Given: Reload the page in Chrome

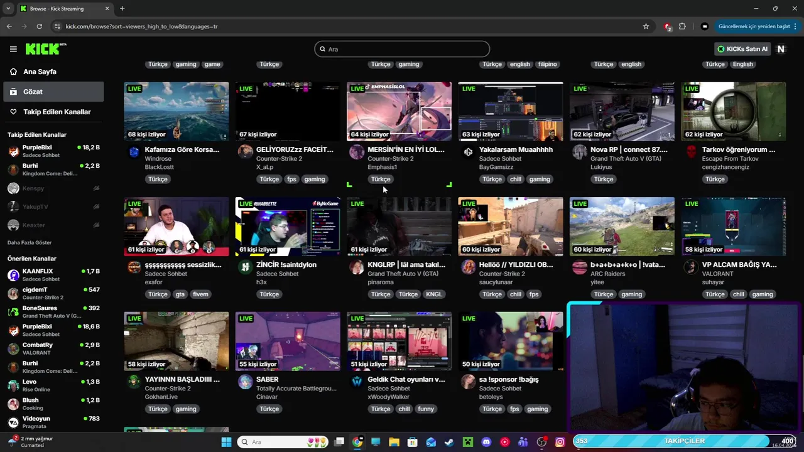Looking at the screenshot, I should pyautogui.click(x=39, y=26).
